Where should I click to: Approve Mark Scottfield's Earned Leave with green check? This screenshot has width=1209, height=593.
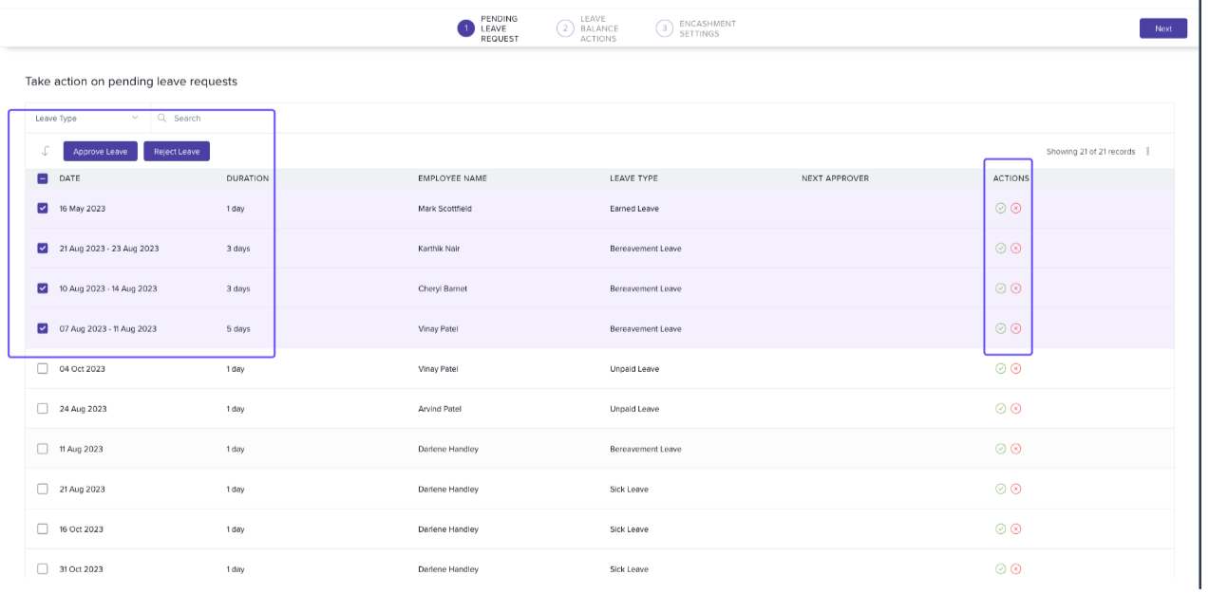(x=1000, y=209)
